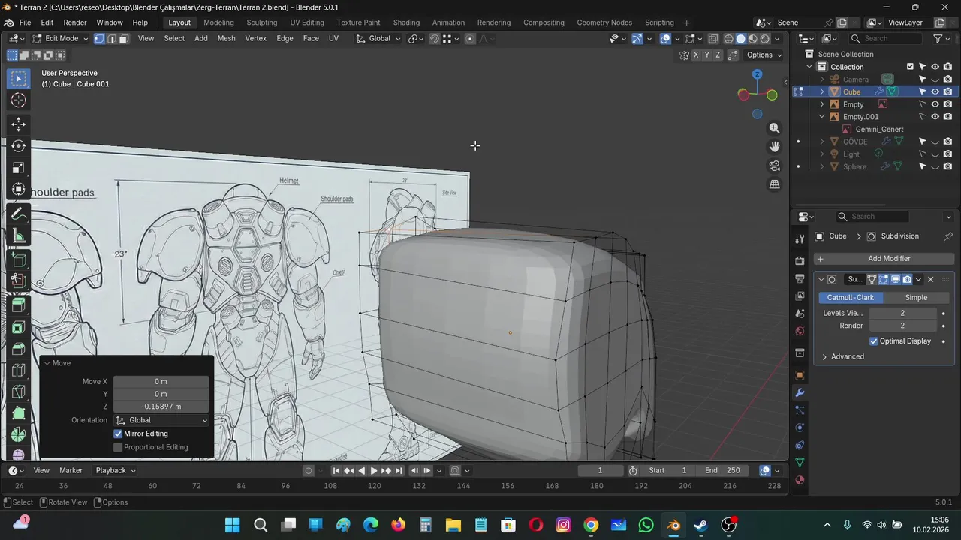
Task: Open the Global transform orientation dropdown
Action: [x=378, y=38]
